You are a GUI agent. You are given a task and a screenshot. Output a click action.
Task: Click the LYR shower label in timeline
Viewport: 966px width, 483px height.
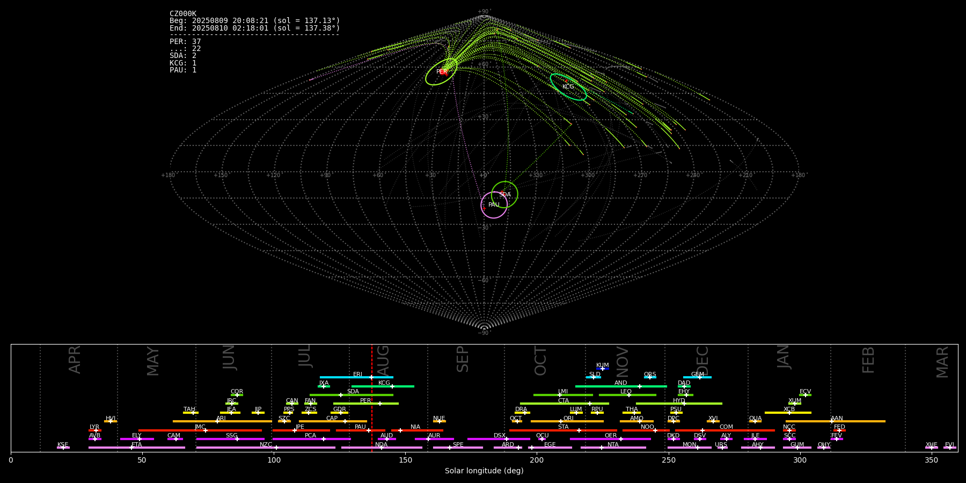point(94,427)
